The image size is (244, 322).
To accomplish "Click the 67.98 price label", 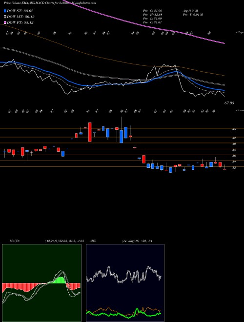I will coord(229,103).
